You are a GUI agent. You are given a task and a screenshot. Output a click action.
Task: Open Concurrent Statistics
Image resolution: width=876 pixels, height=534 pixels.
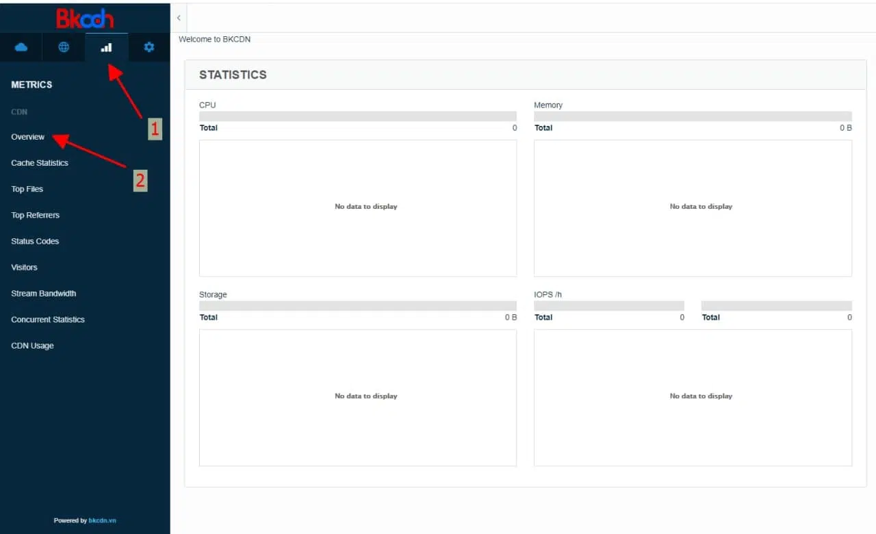48,319
